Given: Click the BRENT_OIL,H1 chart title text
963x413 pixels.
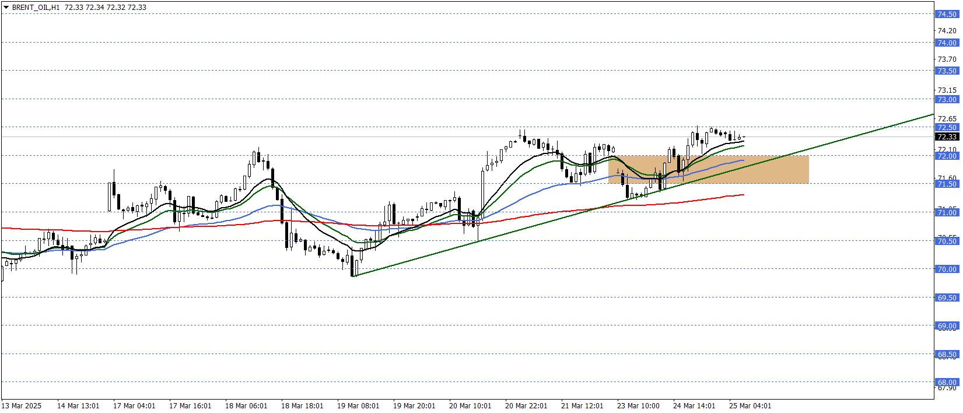Looking at the screenshot, I should pos(36,8).
